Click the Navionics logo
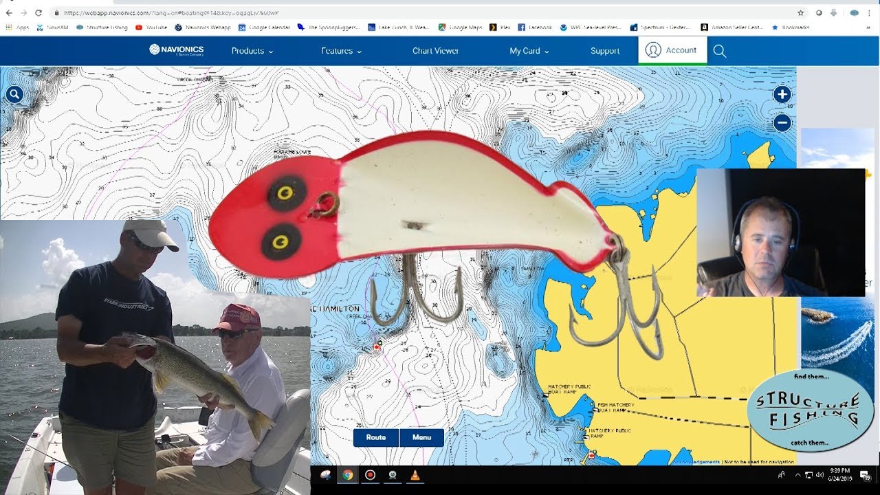This screenshot has height=495, width=880. click(176, 50)
